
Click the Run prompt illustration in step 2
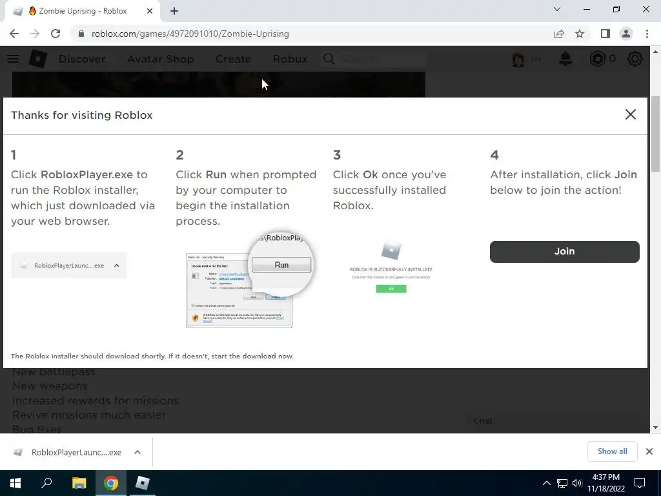250,280
